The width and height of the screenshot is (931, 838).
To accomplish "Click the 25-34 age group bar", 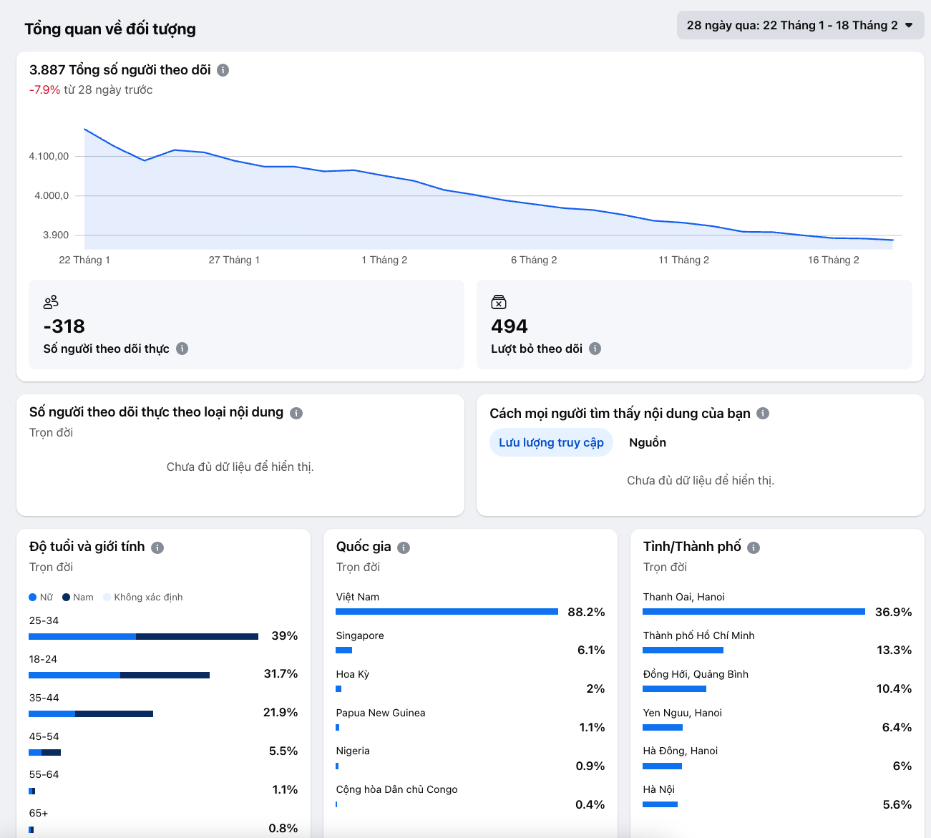I will pyautogui.click(x=143, y=636).
